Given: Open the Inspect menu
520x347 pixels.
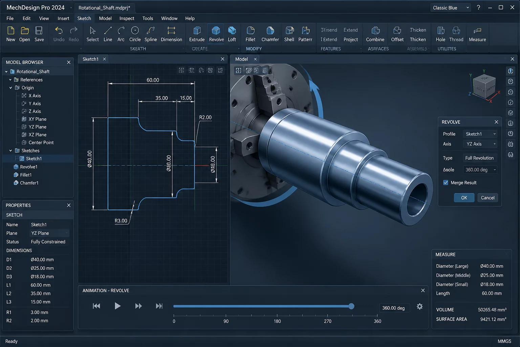Looking at the screenshot, I should (127, 18).
